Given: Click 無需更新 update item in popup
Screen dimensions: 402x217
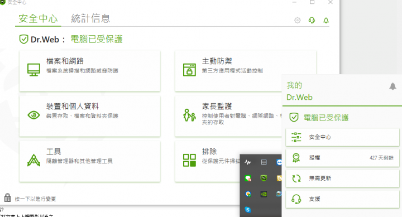Looking at the screenshot, I should coord(342,179).
